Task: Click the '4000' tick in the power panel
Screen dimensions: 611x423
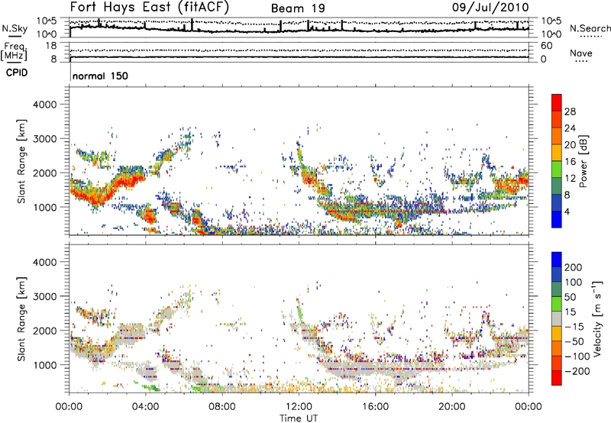Action: click(44, 105)
